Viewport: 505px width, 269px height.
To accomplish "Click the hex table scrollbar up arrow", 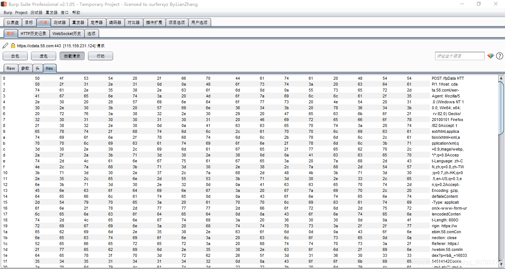I will 501,78.
